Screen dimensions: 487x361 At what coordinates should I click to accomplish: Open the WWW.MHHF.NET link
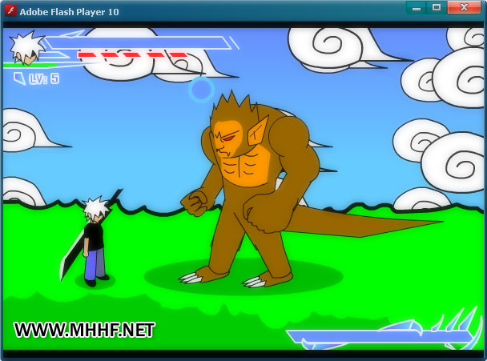pyautogui.click(x=84, y=330)
